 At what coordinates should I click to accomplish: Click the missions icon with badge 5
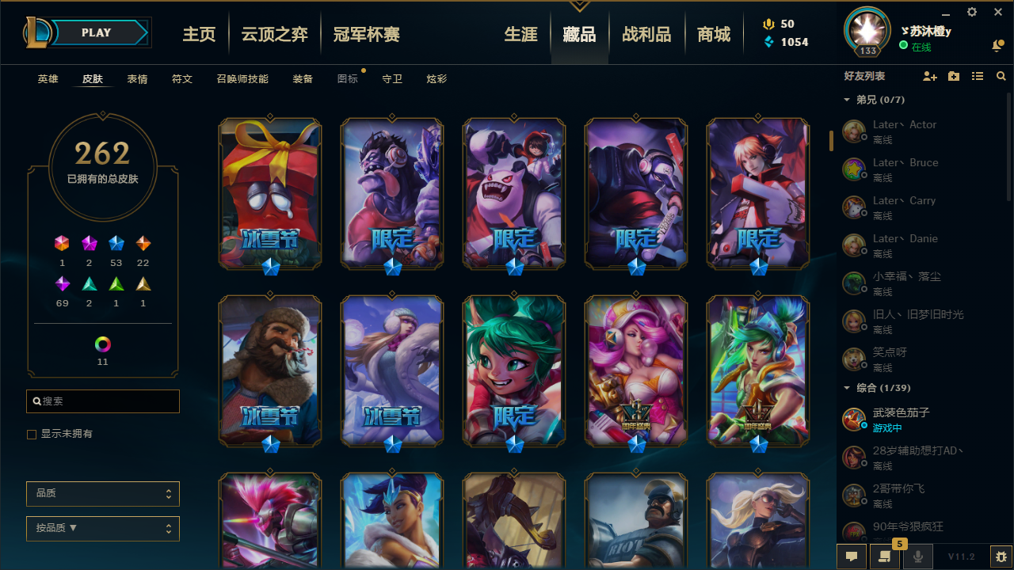pyautogui.click(x=884, y=557)
